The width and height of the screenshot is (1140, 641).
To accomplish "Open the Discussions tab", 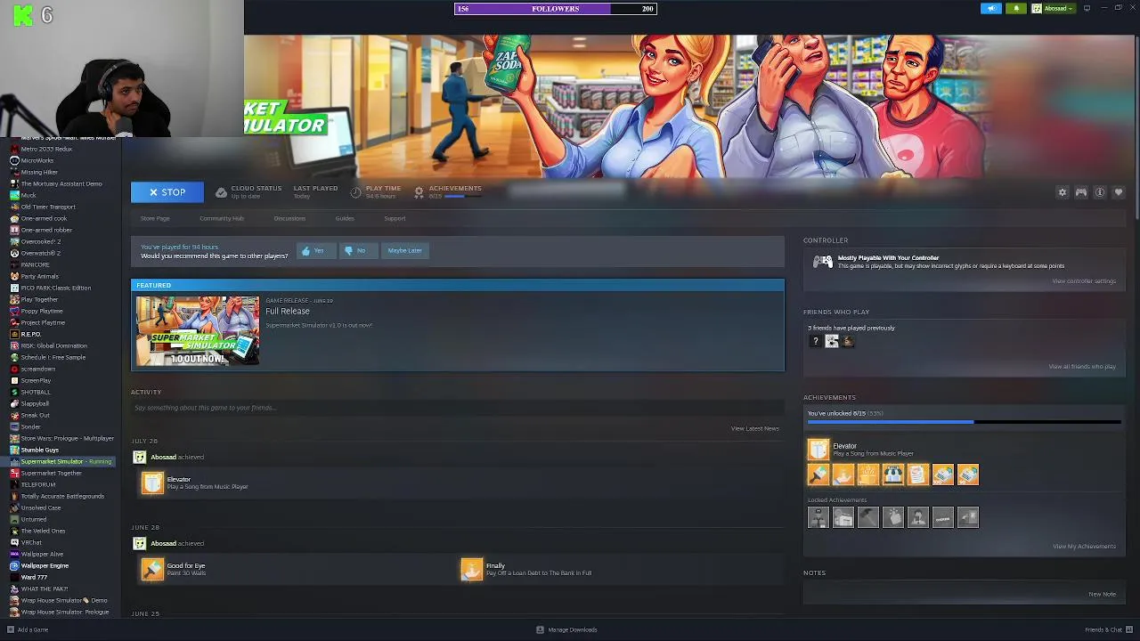I will click(289, 218).
